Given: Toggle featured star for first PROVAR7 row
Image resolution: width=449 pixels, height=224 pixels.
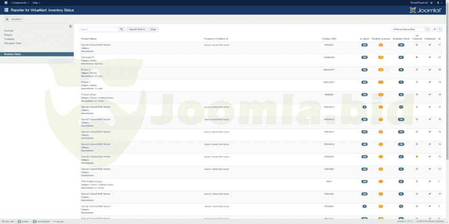Looking at the screenshot, I should click(x=417, y=45).
